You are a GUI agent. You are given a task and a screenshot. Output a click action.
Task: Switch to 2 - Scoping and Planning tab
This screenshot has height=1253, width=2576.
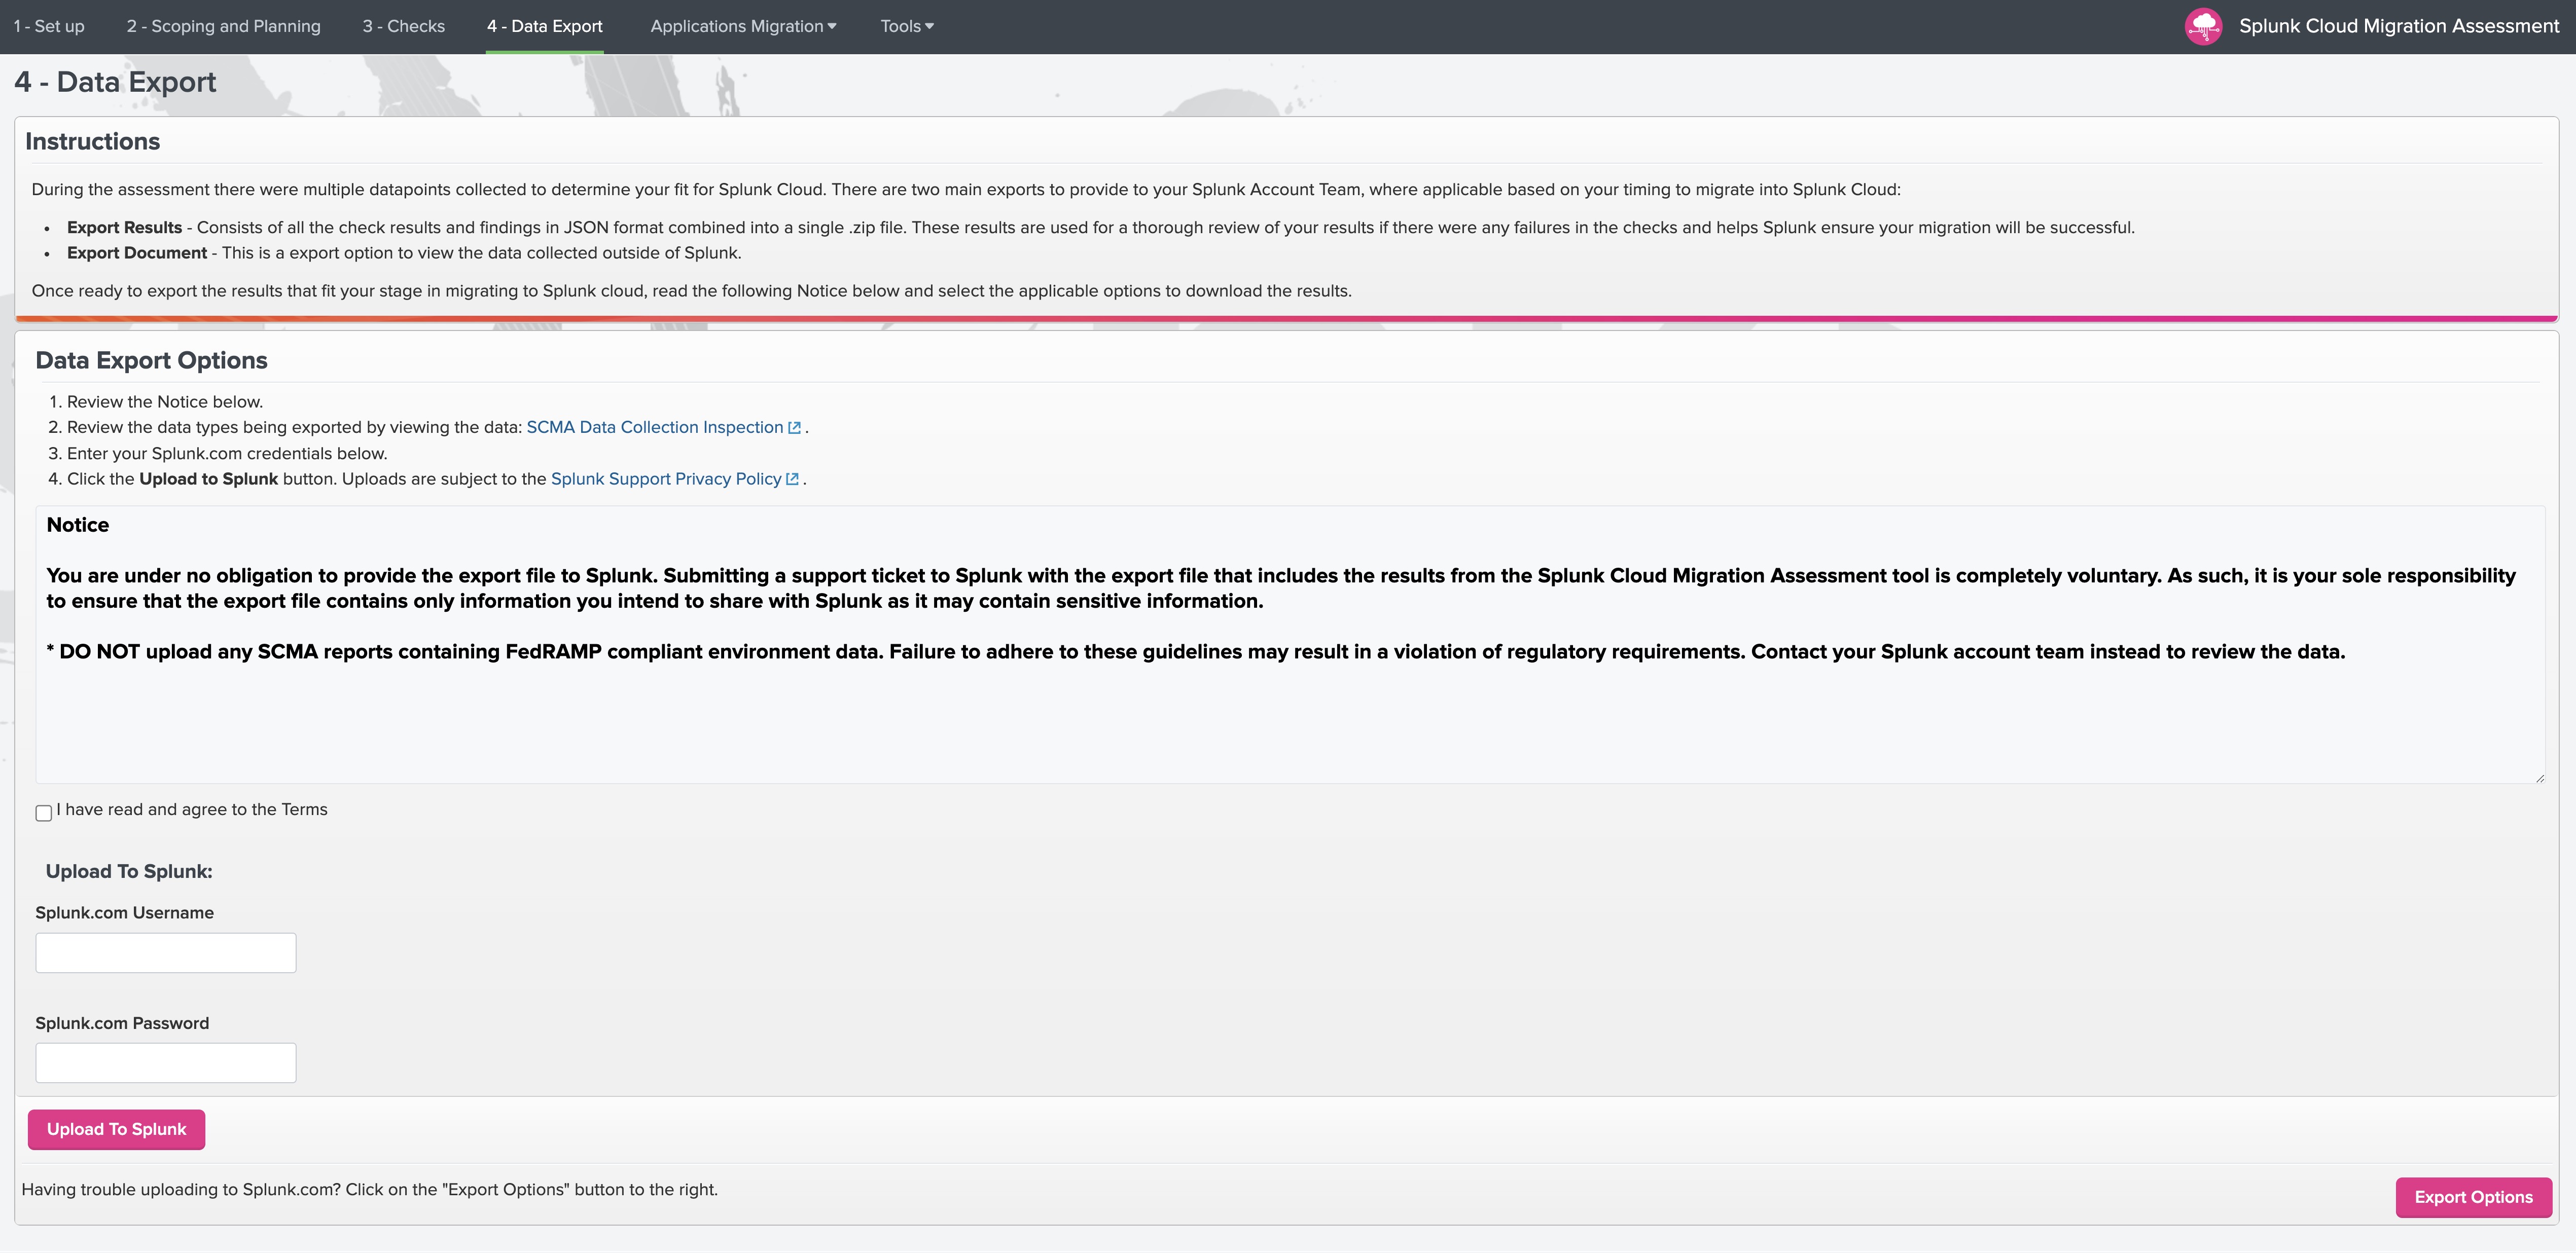[x=224, y=27]
